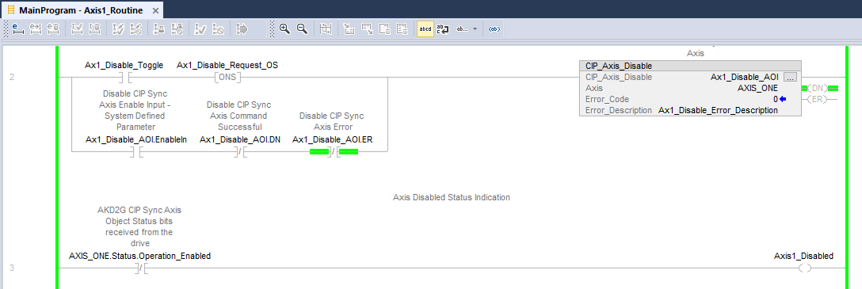Select rung number 2
Screen dimensions: 862x289
[12, 77]
